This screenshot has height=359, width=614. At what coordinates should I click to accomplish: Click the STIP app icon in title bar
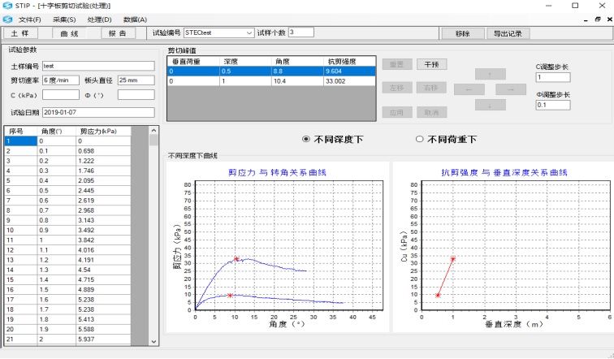(x=7, y=6)
